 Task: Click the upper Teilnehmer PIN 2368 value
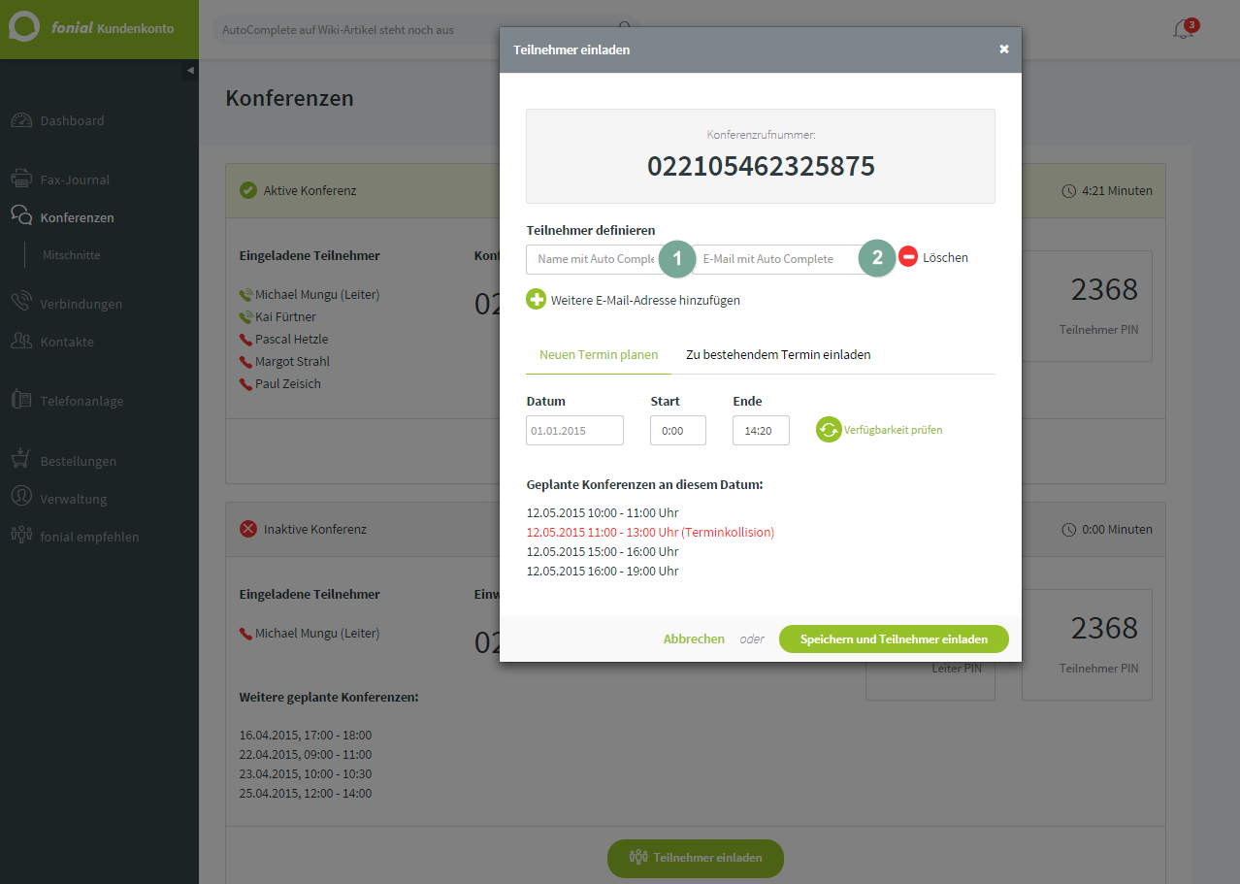click(1104, 289)
